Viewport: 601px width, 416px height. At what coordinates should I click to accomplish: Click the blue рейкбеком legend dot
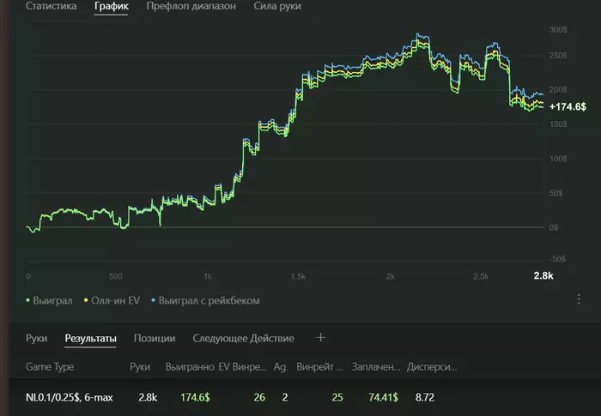(154, 300)
